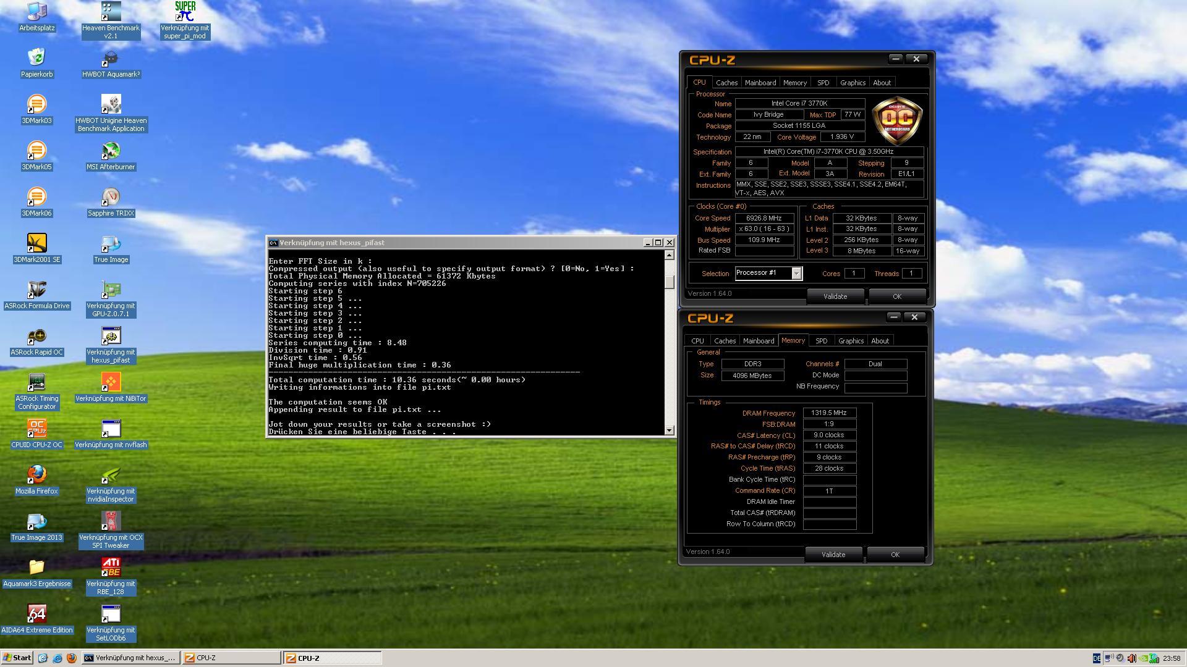Open Mainboard tab in upper CPU-Z window
This screenshot has height=667, width=1187.
click(760, 83)
